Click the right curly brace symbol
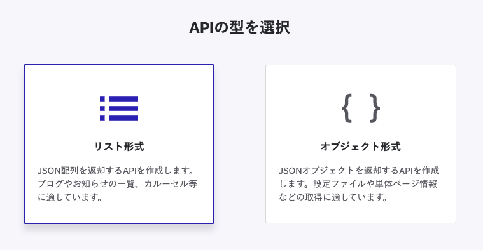The height and width of the screenshot is (250, 483). 375,109
